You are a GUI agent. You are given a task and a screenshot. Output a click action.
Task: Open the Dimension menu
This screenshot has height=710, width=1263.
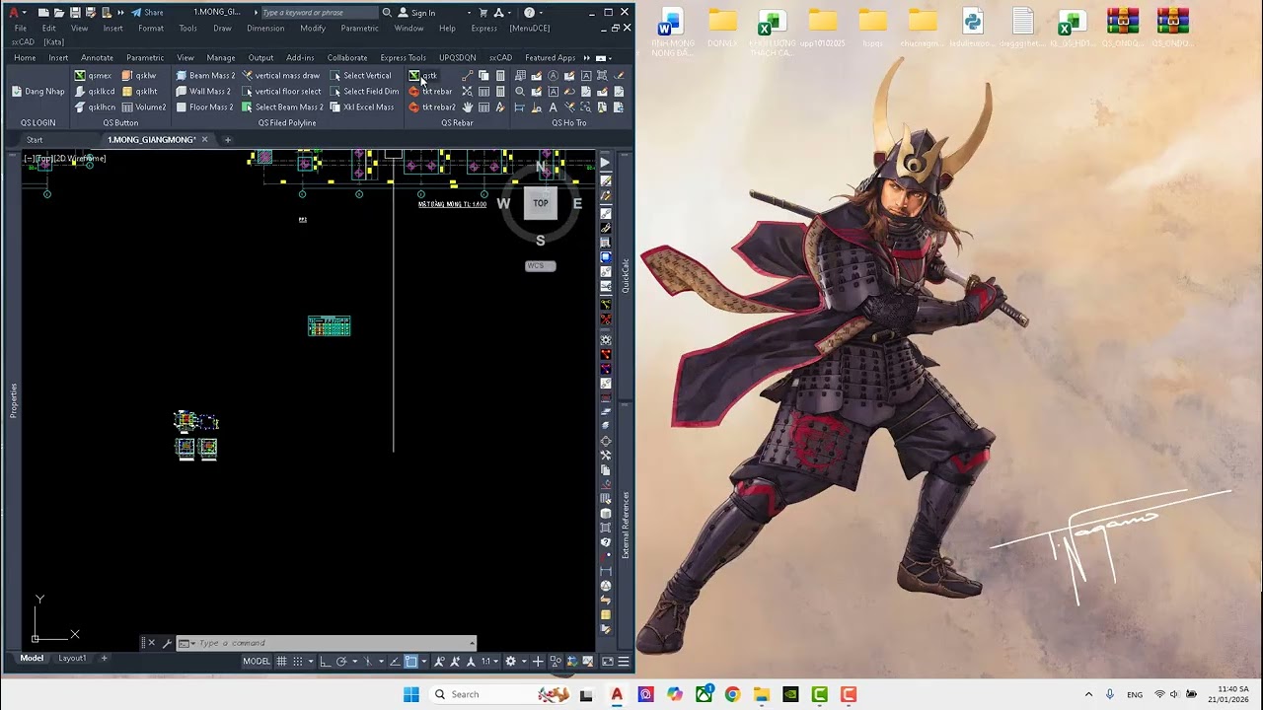coord(265,29)
